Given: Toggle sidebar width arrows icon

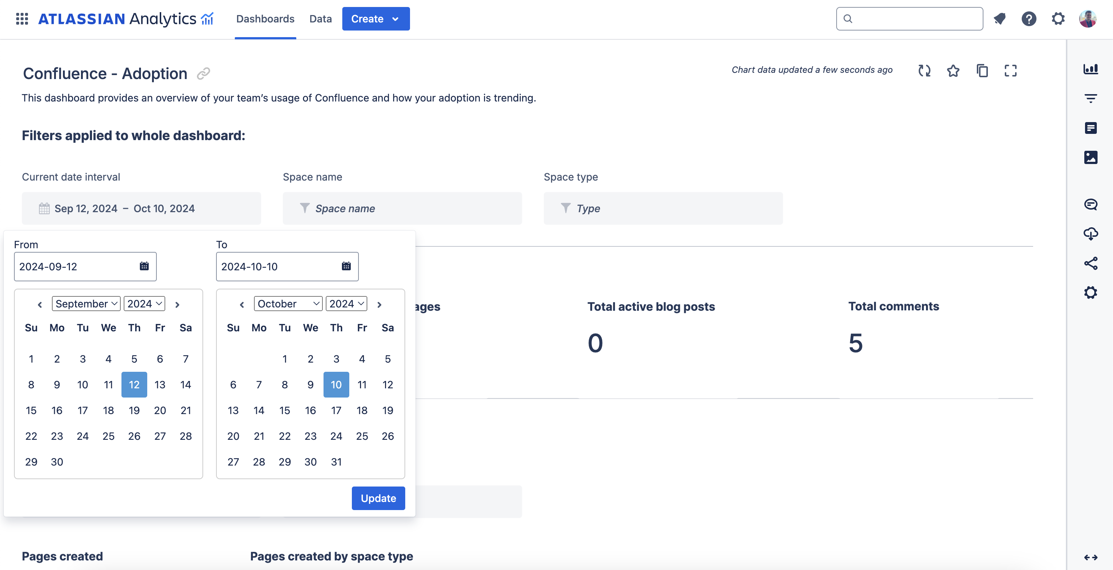Looking at the screenshot, I should (1091, 557).
